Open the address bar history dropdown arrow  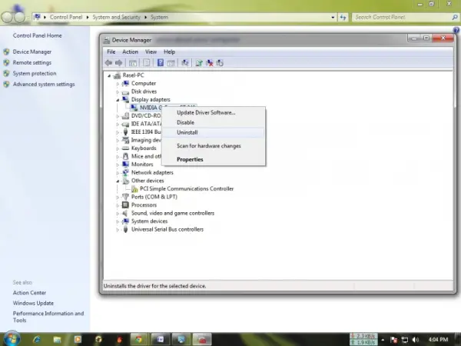point(333,18)
